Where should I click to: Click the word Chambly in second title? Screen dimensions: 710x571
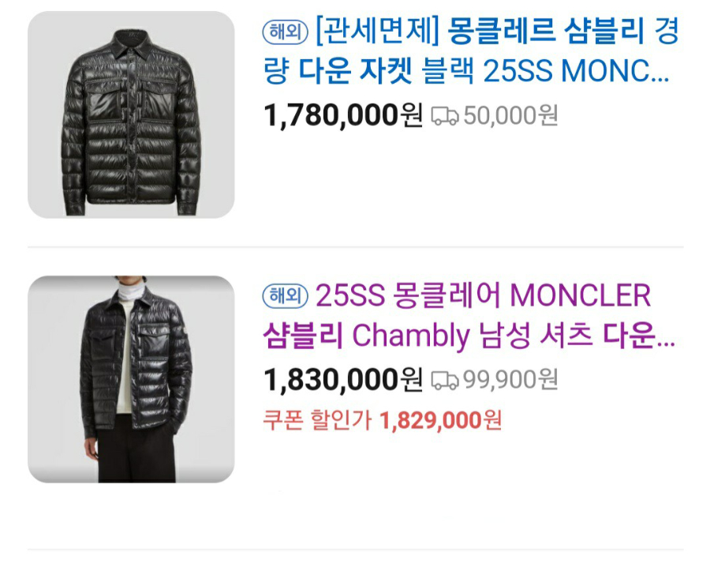coord(411,336)
